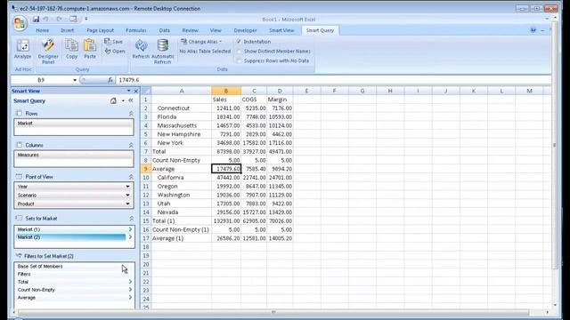Screen dimensions: 570x320
Task: Click the Columns section icon
Action: point(19,145)
